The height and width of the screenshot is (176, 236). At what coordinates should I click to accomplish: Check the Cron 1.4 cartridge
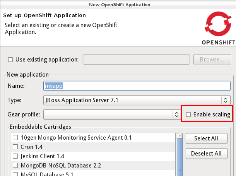click(x=15, y=147)
